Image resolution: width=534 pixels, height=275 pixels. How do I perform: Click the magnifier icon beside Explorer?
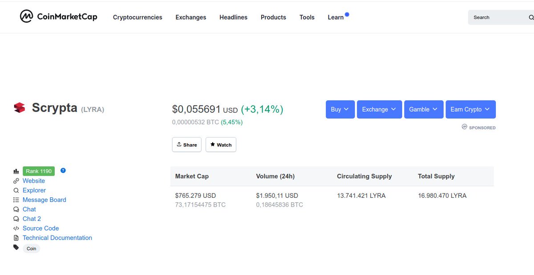click(x=16, y=190)
